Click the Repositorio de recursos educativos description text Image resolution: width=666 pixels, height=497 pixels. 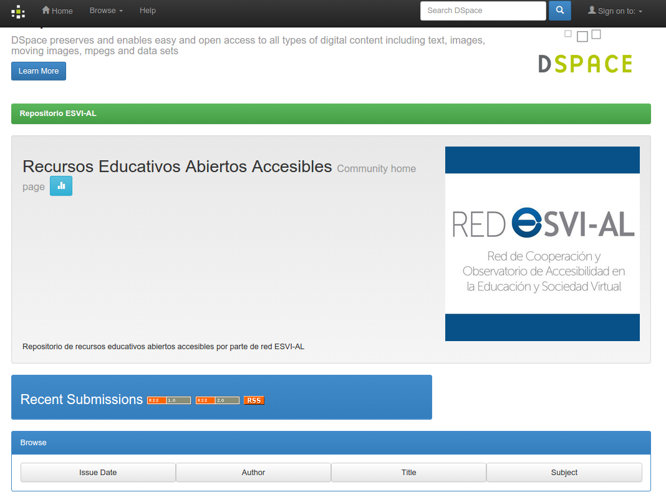(x=163, y=347)
